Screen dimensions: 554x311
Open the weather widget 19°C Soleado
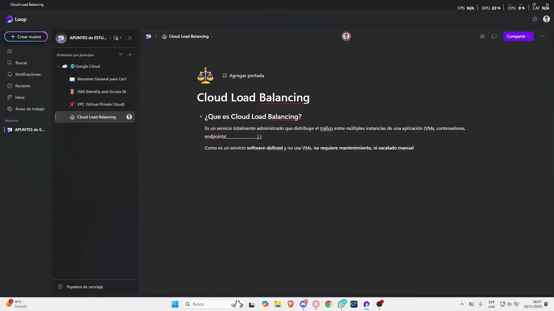(x=16, y=304)
